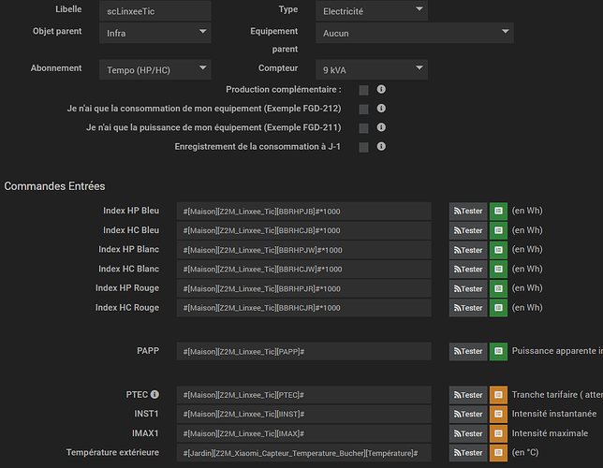
Task: Open Compteur 9 kVA dropdown
Action: 372,69
